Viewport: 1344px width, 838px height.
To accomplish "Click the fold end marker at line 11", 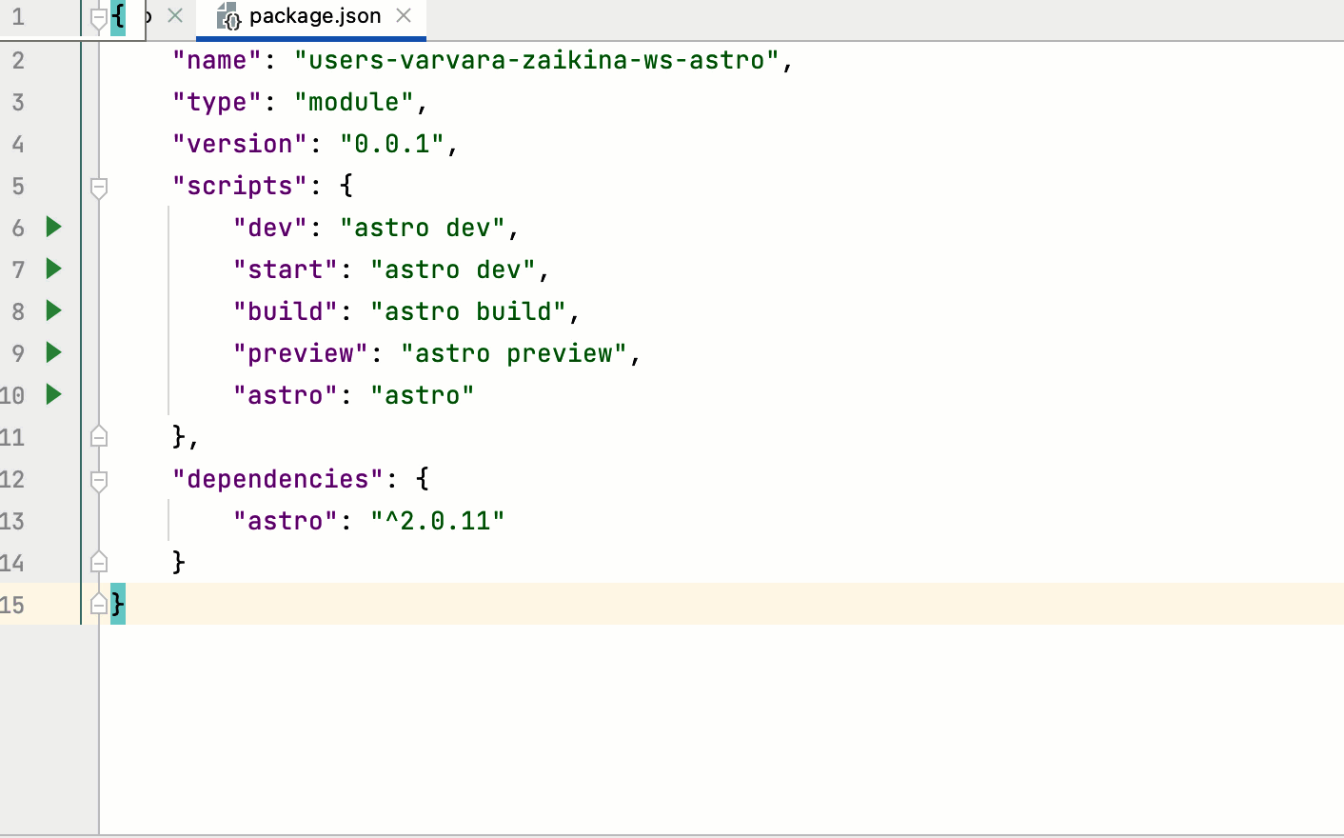I will point(99,436).
